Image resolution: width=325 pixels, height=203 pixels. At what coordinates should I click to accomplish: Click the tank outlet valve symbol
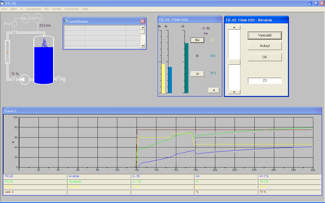[59, 78]
